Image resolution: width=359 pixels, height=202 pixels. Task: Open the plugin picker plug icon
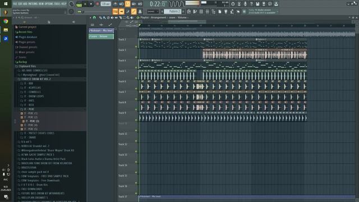click(x=225, y=11)
